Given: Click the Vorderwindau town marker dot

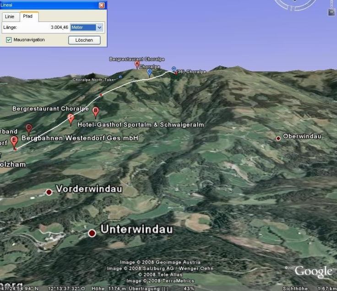Looking at the screenshot, I should click(49, 192).
